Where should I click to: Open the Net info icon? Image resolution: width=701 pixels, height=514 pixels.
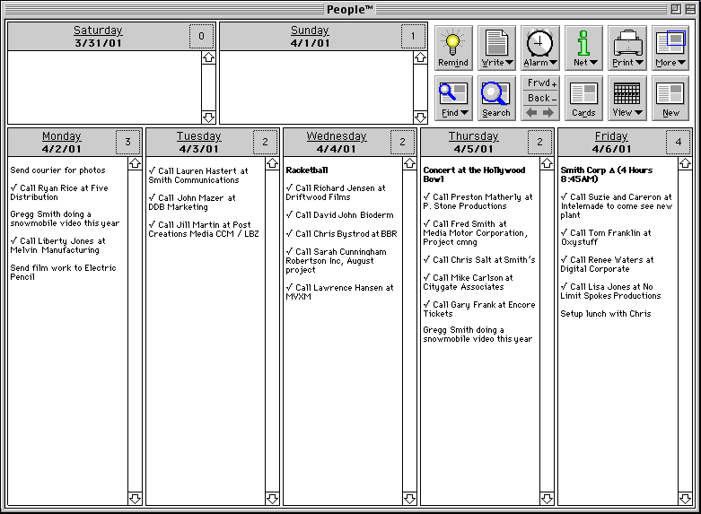pos(583,48)
